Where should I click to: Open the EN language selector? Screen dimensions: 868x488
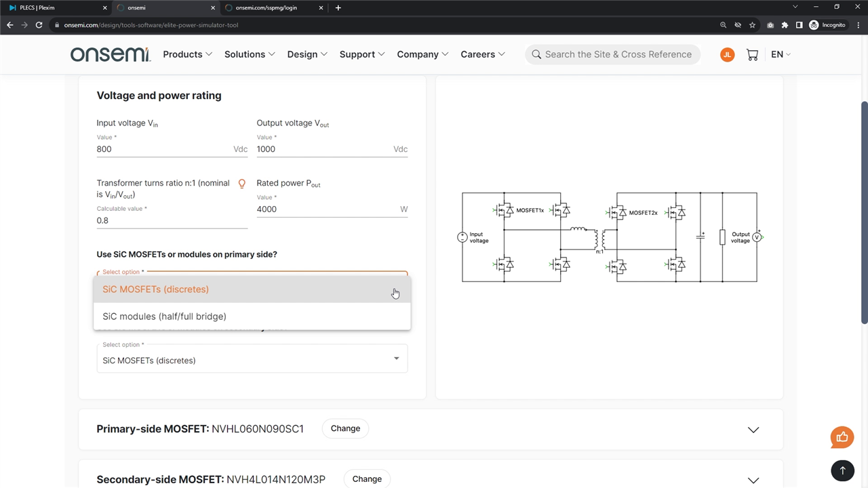point(781,54)
